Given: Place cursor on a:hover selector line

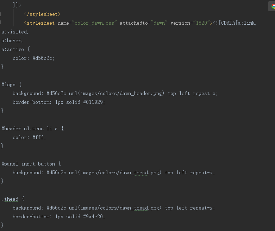Looking at the screenshot, I should [12, 41].
